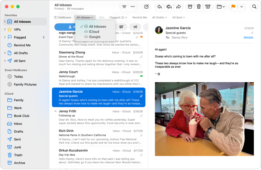Expand Flagged in sidebar

(x=5, y=37)
